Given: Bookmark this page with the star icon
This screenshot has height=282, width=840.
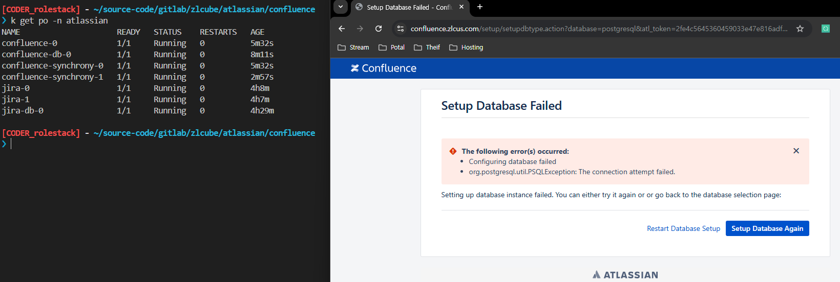Looking at the screenshot, I should (x=800, y=29).
